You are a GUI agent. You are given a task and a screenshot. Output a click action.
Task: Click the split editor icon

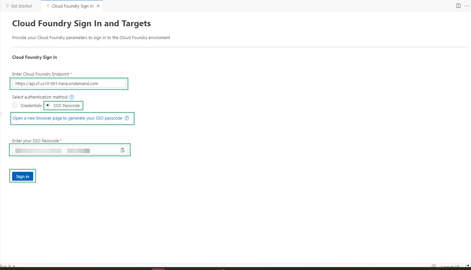point(458,6)
